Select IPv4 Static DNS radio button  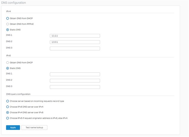click(x=7, y=30)
